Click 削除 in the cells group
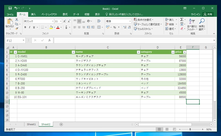 pos(171,24)
